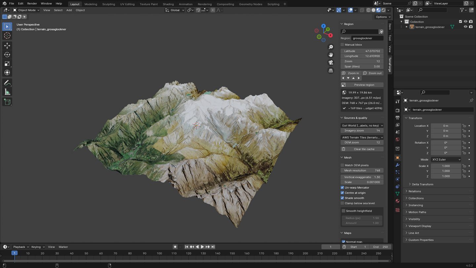Click the Zoom out button
The width and height of the screenshot is (476, 268).
[373, 73]
